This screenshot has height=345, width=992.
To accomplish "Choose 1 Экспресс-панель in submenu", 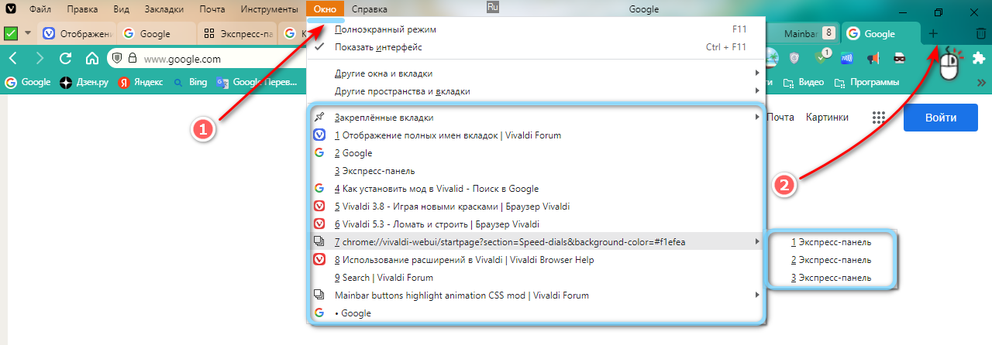I will pyautogui.click(x=831, y=242).
